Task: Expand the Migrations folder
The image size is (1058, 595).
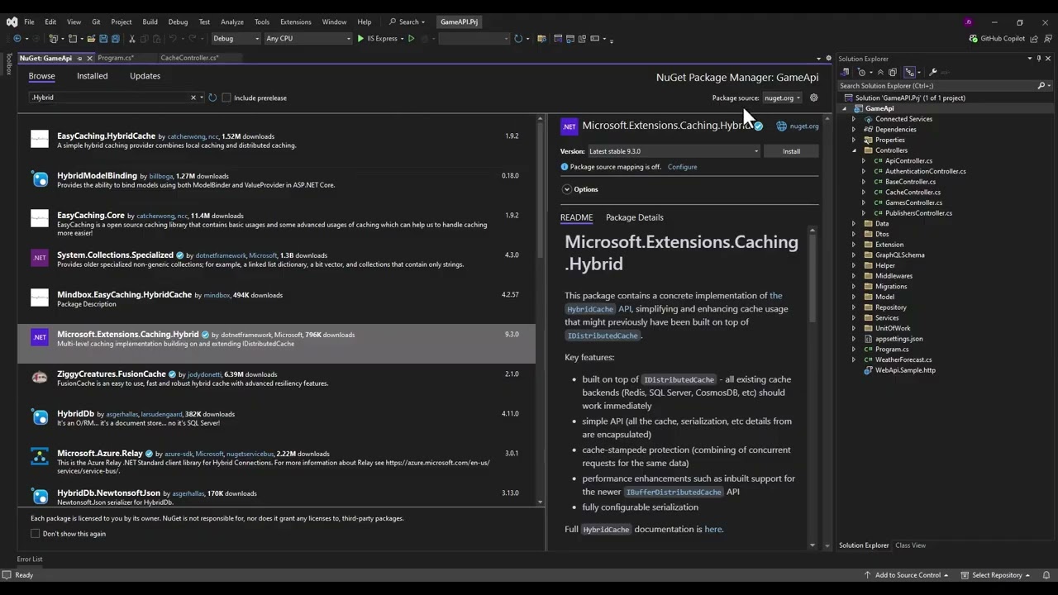Action: 854,287
